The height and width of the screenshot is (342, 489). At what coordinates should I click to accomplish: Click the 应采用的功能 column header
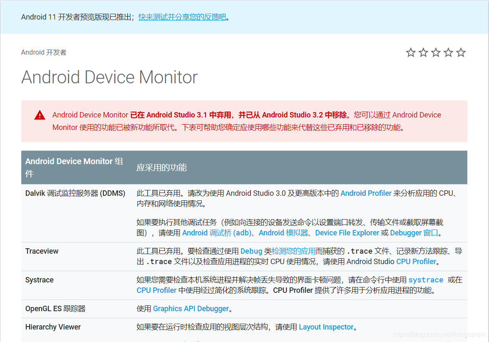(162, 167)
